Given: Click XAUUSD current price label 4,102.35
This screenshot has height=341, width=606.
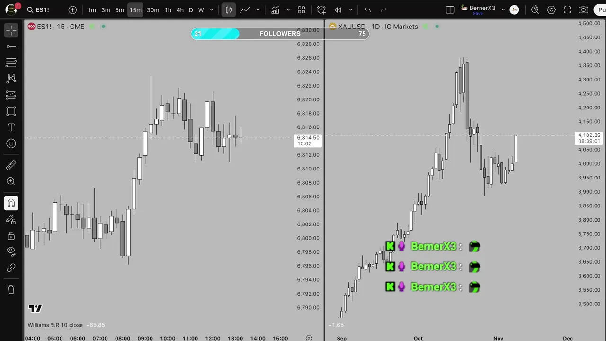Looking at the screenshot, I should [x=589, y=138].
